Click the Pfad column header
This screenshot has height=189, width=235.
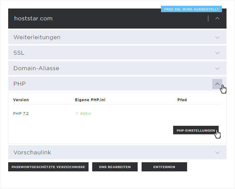tap(182, 100)
